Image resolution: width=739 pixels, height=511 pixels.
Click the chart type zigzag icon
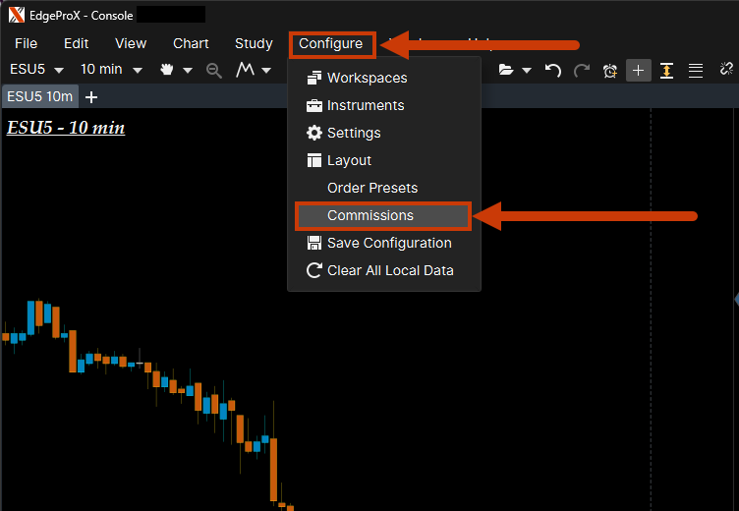[x=246, y=70]
